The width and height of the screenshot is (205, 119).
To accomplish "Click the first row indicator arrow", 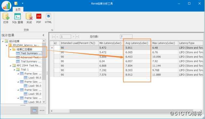I will click(x=52, y=48).
